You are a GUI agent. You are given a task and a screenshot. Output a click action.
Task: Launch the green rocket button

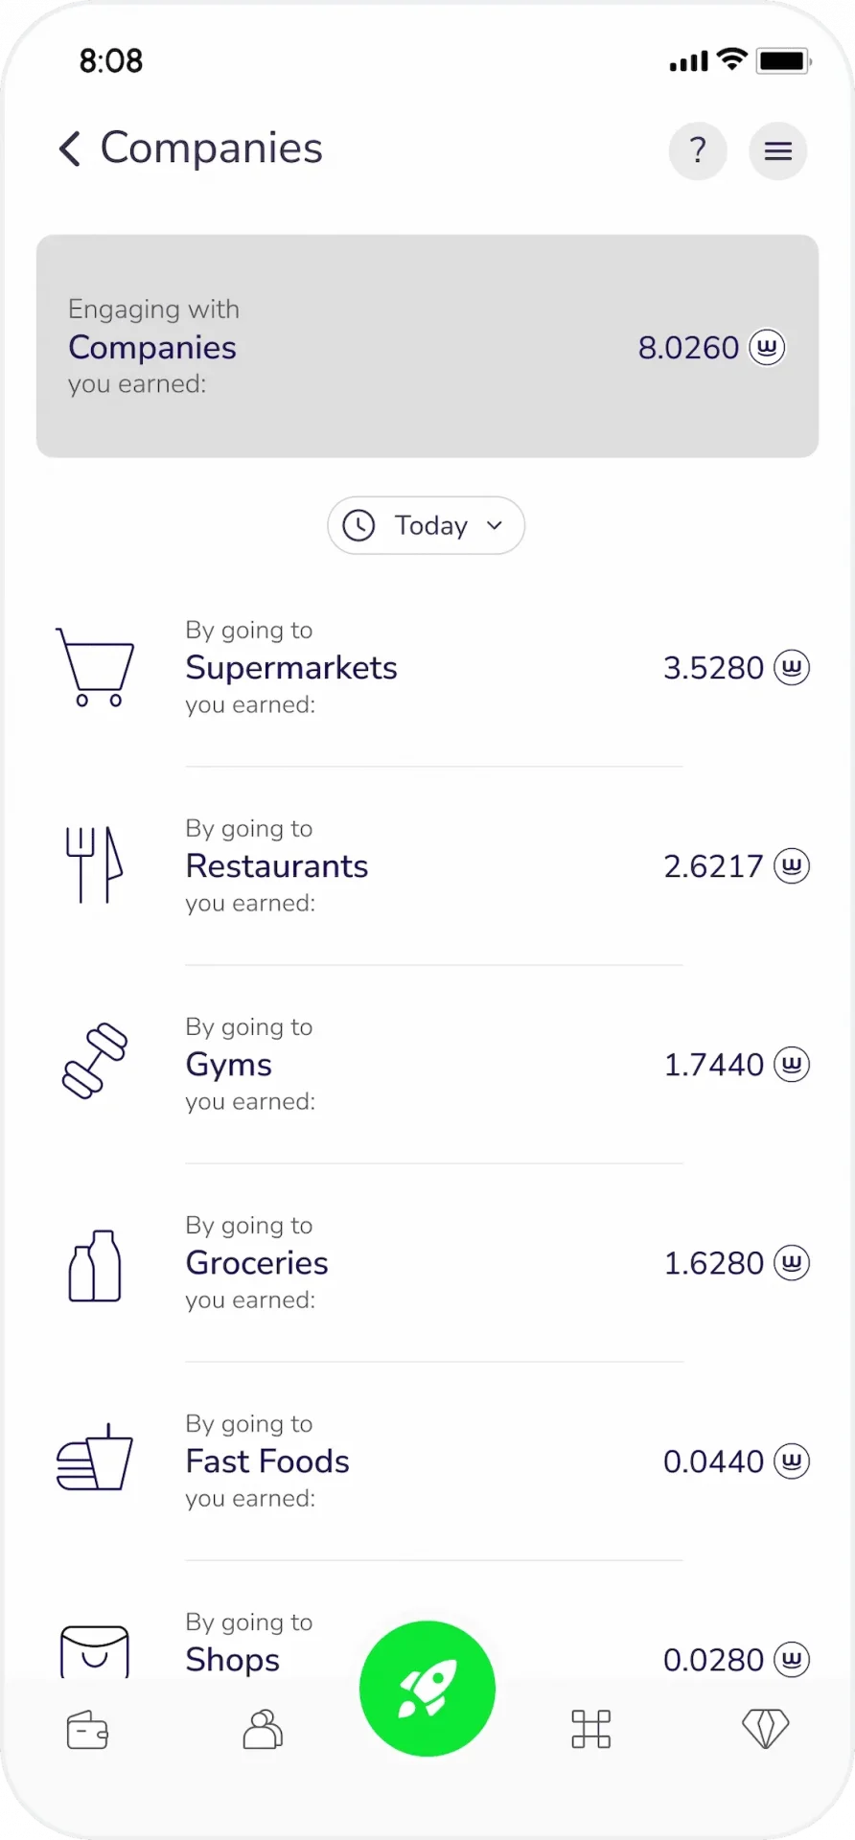(427, 1689)
